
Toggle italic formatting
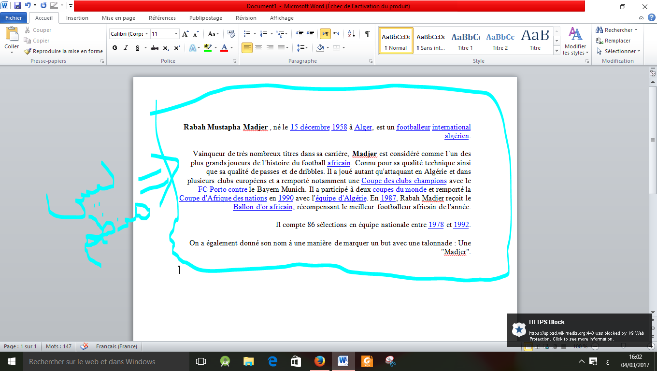[126, 48]
